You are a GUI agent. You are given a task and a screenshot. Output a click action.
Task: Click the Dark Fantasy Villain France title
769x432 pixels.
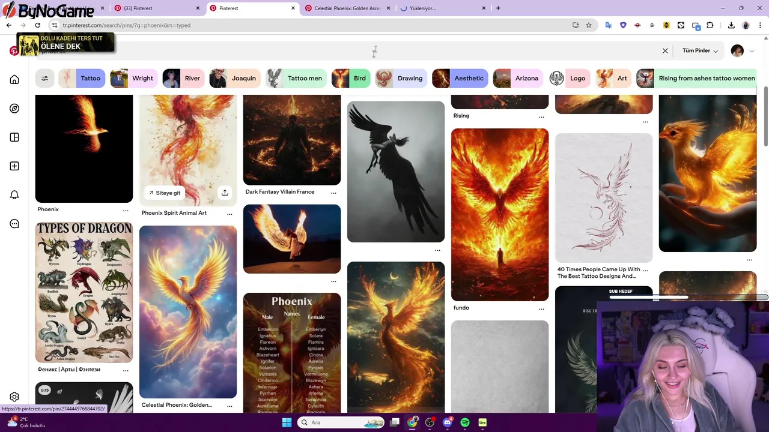[280, 192]
